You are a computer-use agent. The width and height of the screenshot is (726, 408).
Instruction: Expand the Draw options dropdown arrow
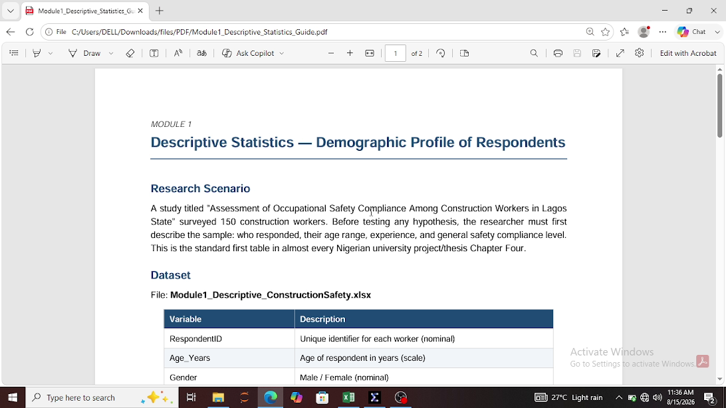click(111, 53)
